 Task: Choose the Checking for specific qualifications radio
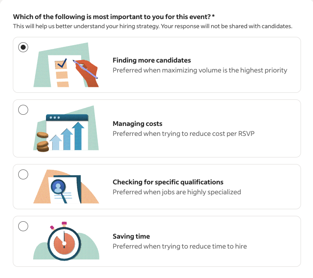pyautogui.click(x=23, y=174)
